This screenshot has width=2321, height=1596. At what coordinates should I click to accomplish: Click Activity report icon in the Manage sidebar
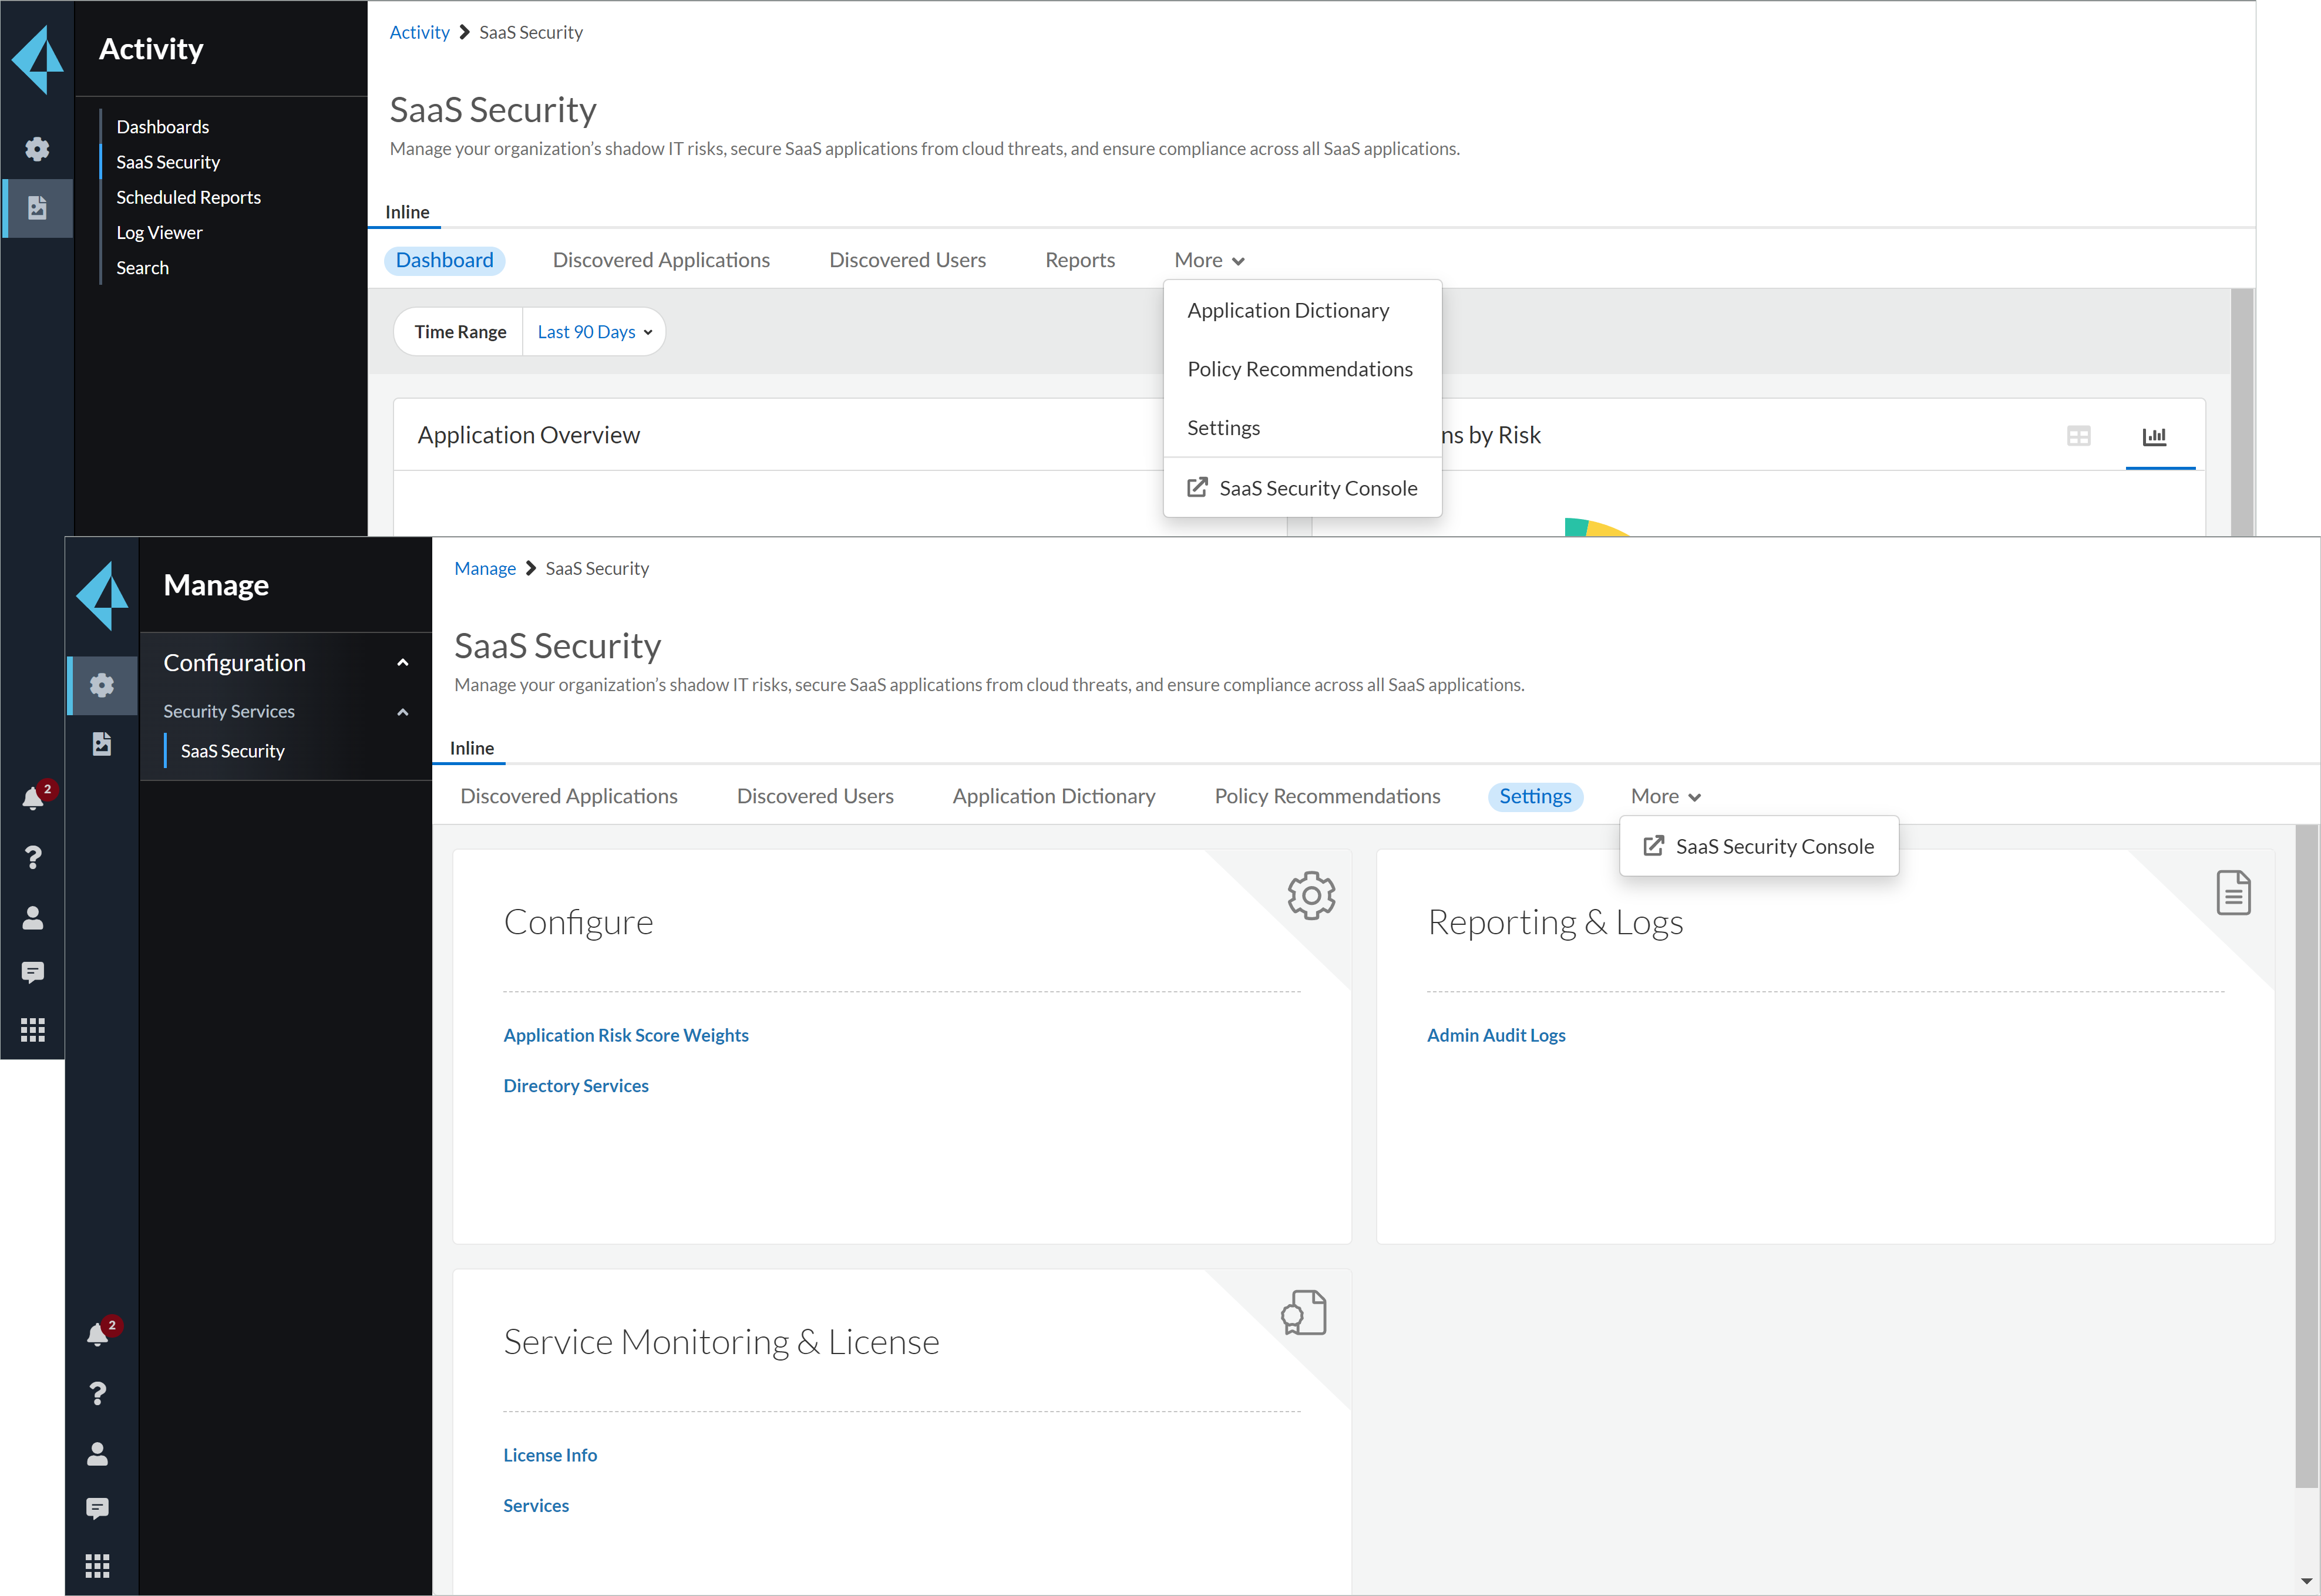[102, 743]
